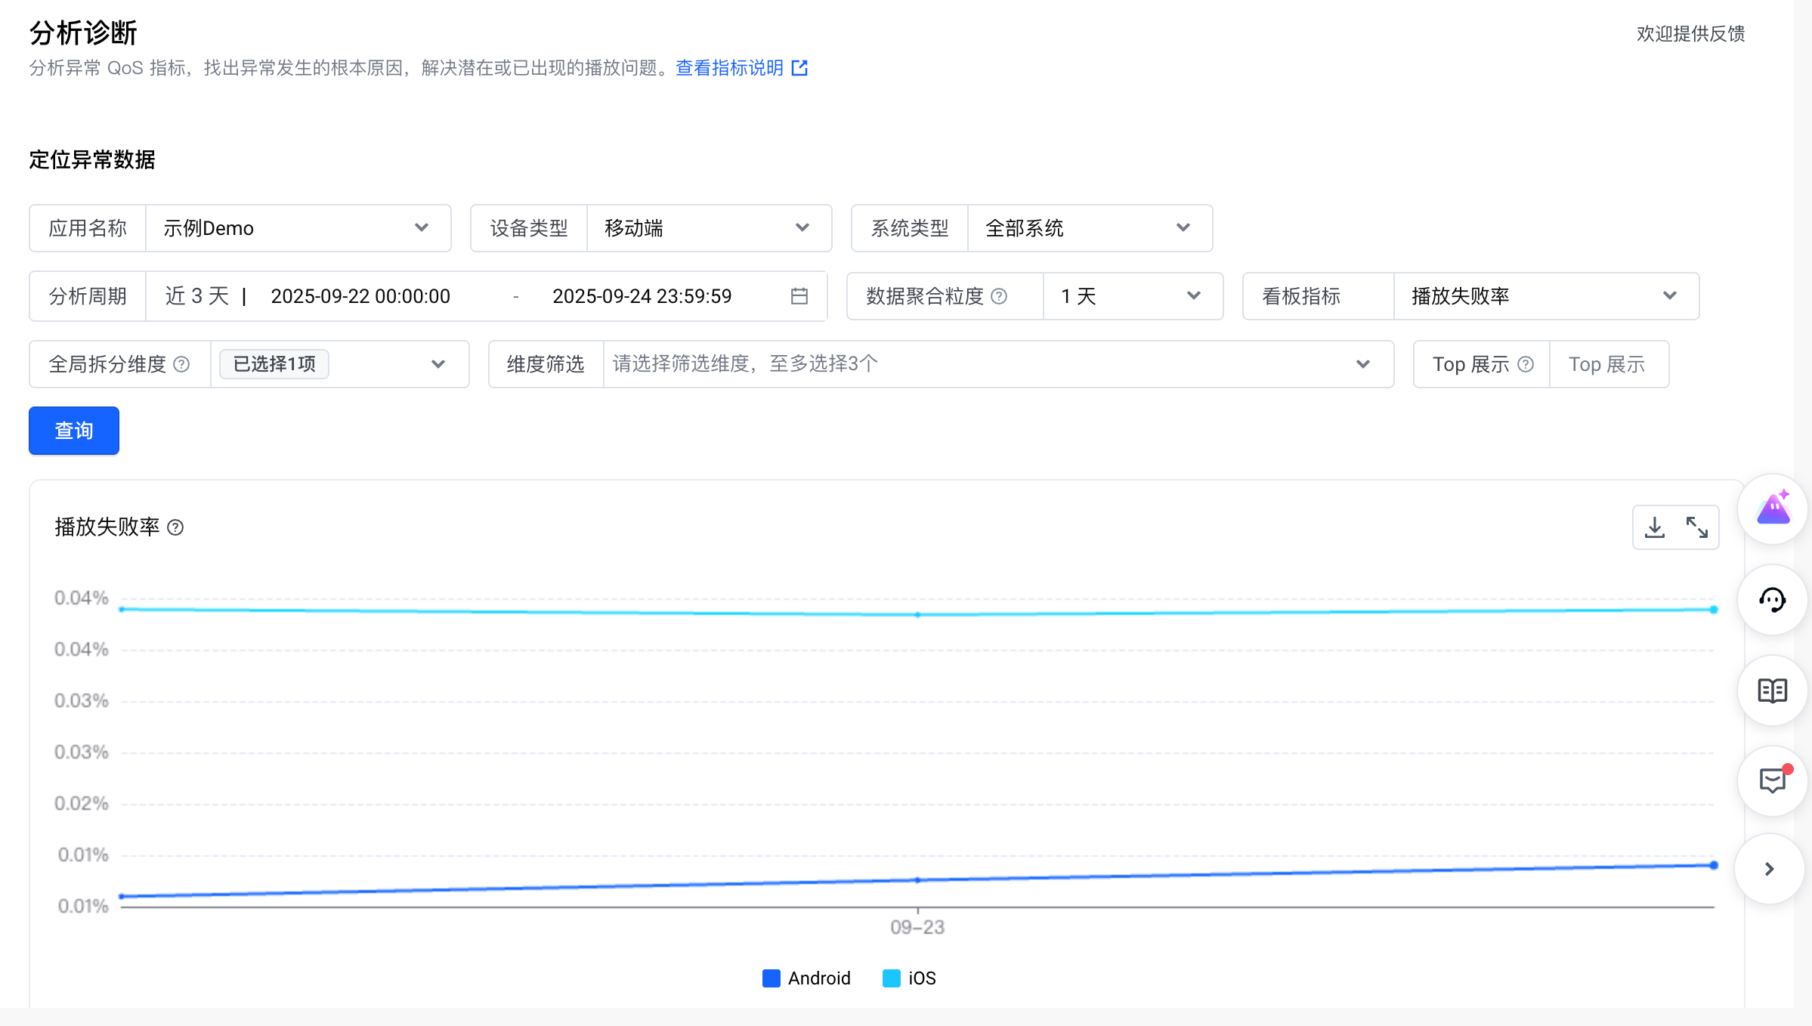Click the 欢迎提供反馈 feedback link
The height and width of the screenshot is (1026, 1812).
pos(1690,33)
